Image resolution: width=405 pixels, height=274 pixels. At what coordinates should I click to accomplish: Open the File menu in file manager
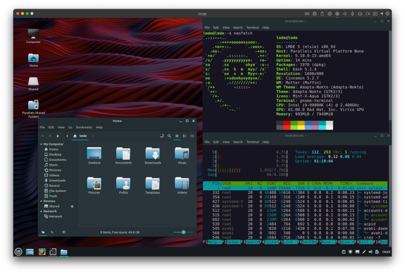click(x=42, y=127)
